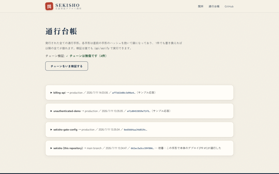Screen dimensions: 279x174
Task: Click the sekisho (this repository) entry name
Action: coord(68,148)
